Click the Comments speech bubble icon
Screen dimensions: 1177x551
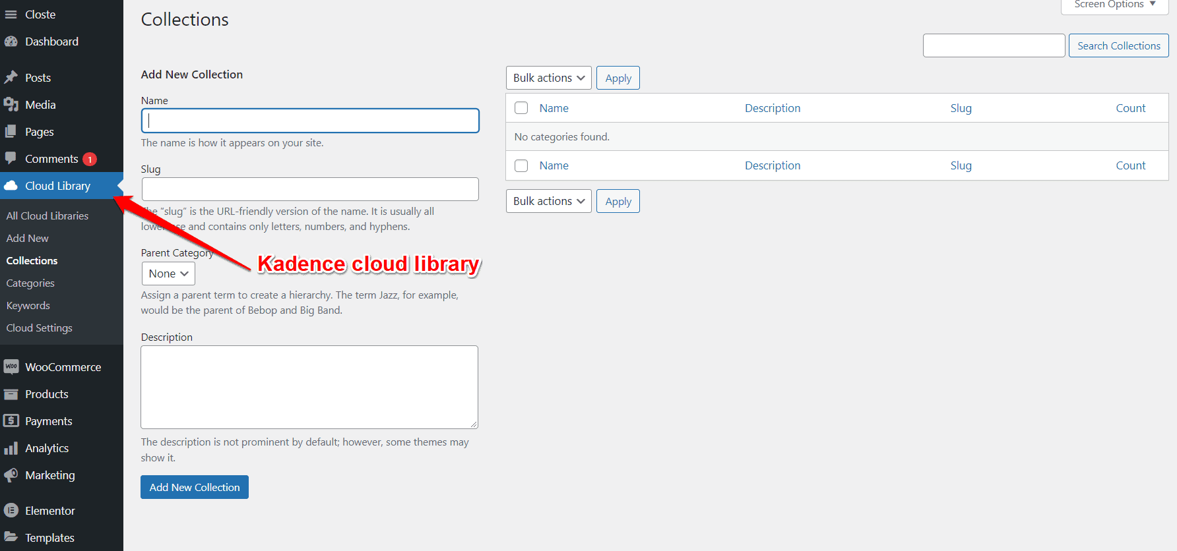pyautogui.click(x=11, y=159)
